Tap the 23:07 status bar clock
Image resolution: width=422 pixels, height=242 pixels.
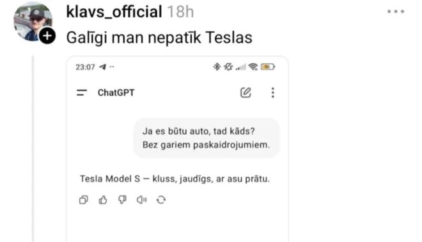pos(85,67)
